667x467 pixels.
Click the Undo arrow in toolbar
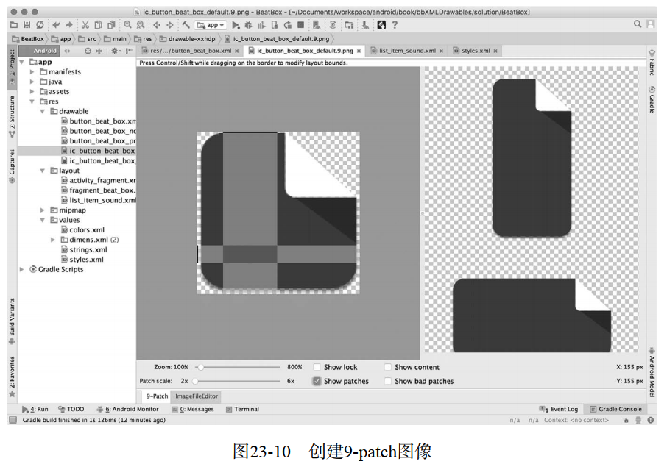56,25
